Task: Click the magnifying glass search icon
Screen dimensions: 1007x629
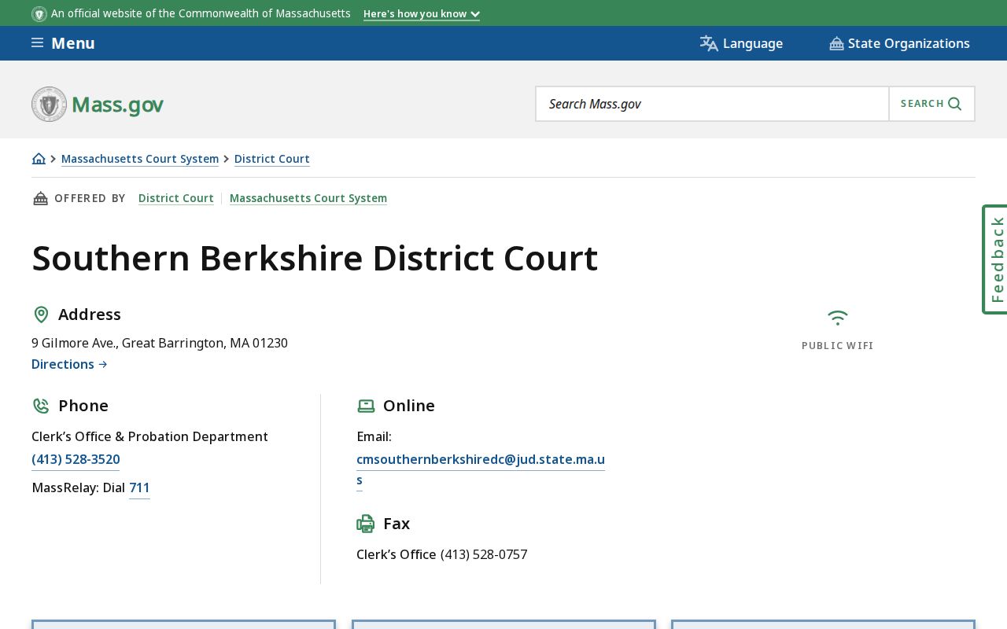Action: pyautogui.click(x=955, y=104)
